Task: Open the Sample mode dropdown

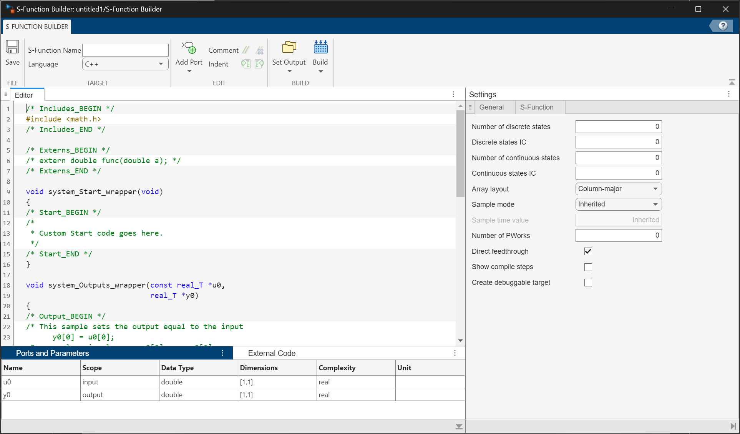Action: [x=618, y=204]
